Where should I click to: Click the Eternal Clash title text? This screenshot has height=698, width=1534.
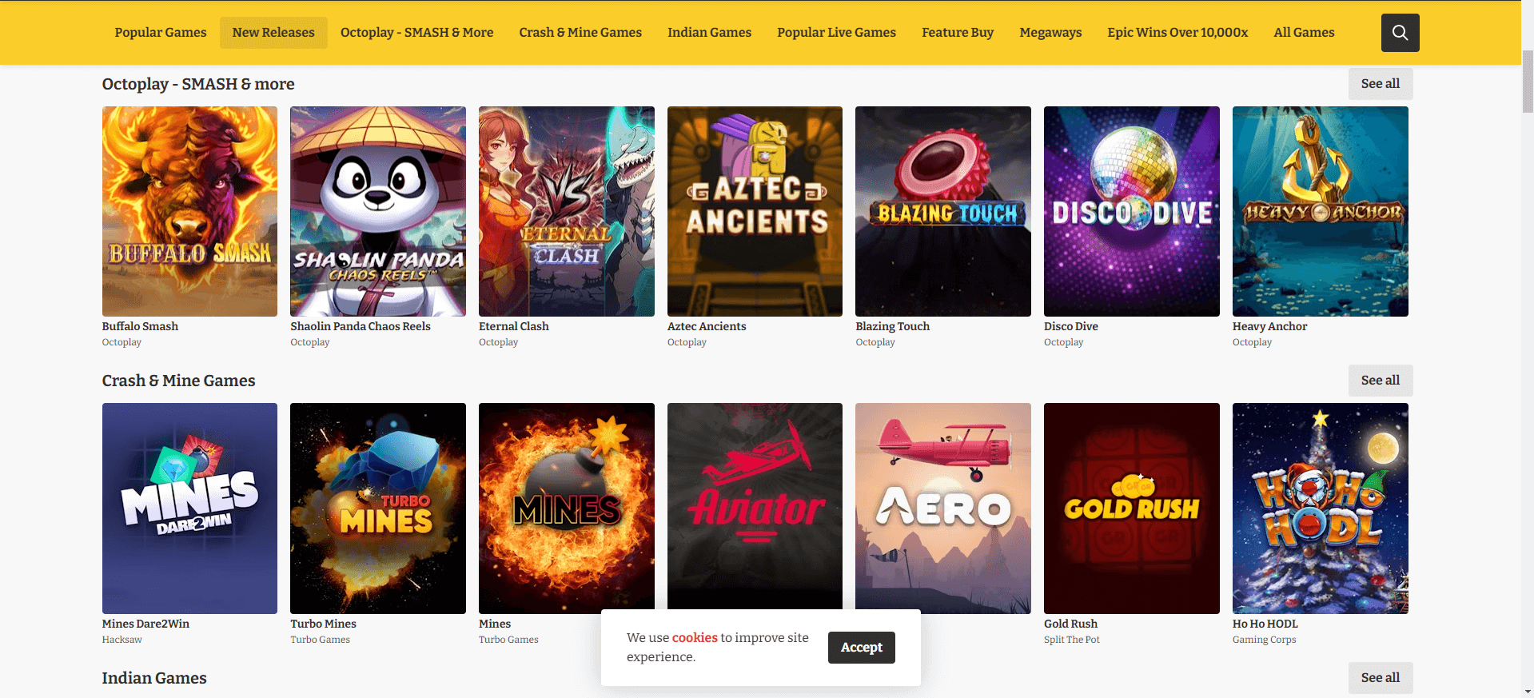(514, 326)
